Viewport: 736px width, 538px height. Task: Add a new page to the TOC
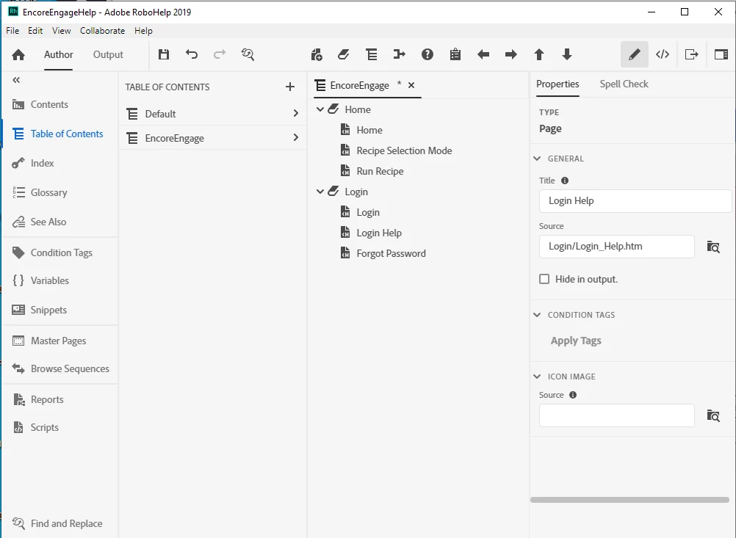tap(317, 54)
